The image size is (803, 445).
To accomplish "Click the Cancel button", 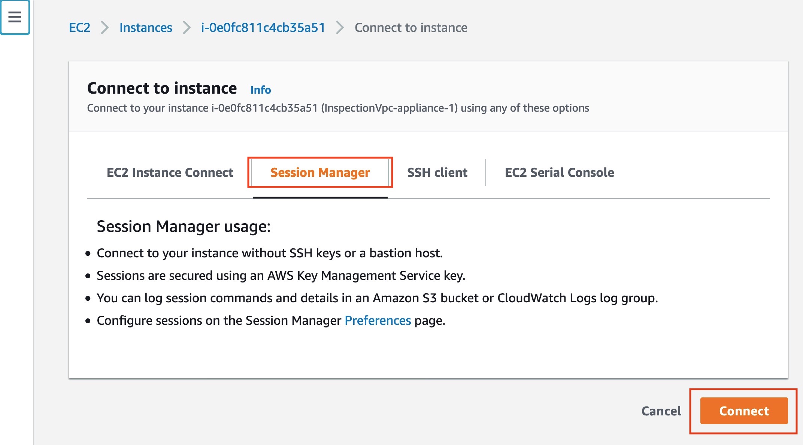I will [661, 411].
